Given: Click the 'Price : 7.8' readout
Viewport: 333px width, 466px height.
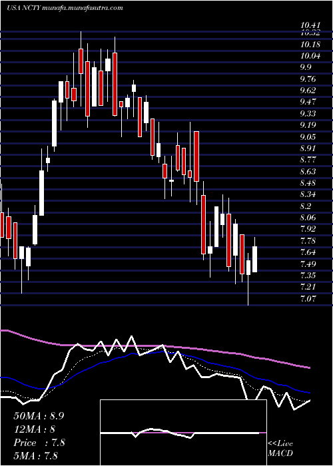Looking at the screenshot, I should 39,443.
